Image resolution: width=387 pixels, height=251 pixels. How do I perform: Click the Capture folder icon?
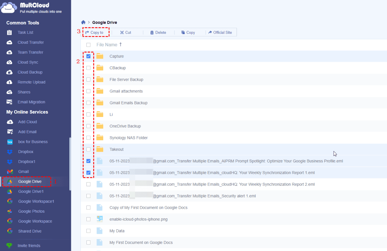100,56
